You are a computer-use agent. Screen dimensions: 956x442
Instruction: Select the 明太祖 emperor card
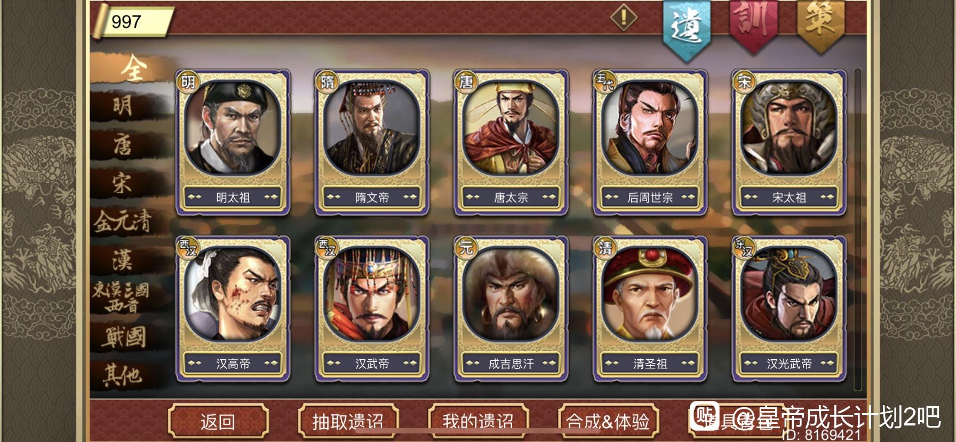tap(233, 143)
